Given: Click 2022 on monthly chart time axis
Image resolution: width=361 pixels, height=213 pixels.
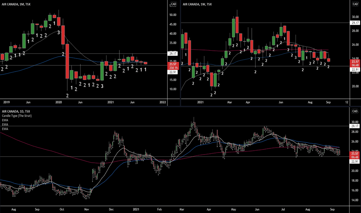Looking at the screenshot, I should tap(163, 102).
